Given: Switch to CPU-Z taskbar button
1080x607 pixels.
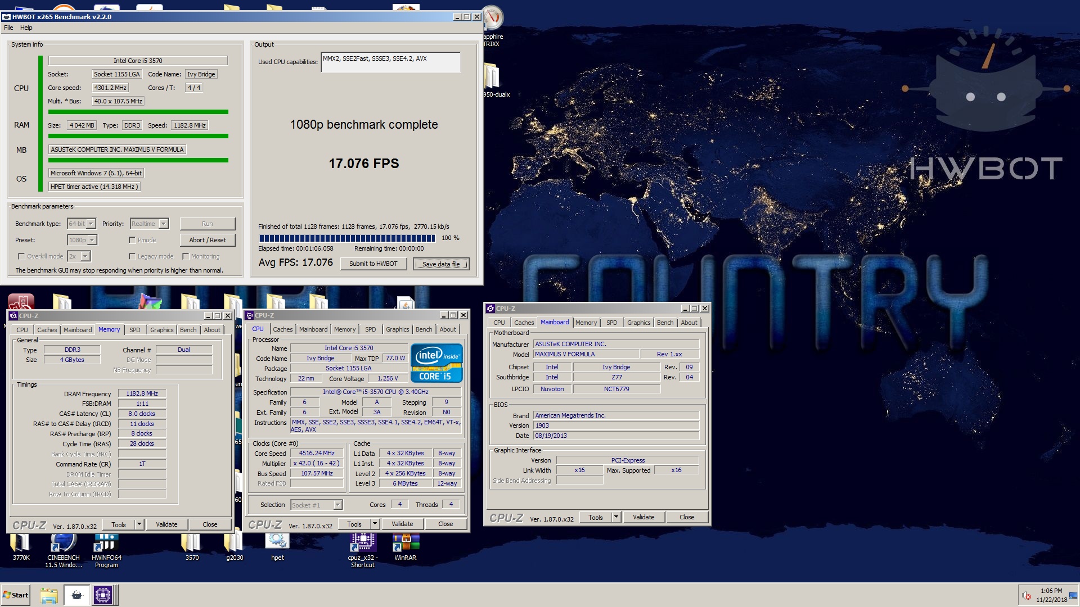Looking at the screenshot, I should click(x=103, y=595).
